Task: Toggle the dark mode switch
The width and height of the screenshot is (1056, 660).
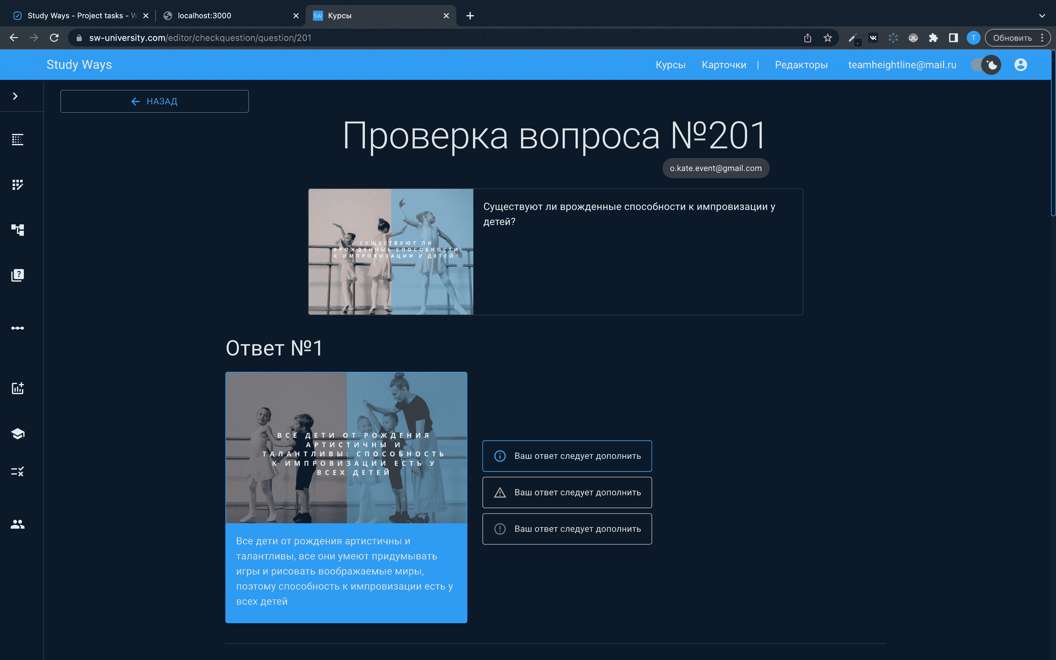Action: pyautogui.click(x=986, y=65)
